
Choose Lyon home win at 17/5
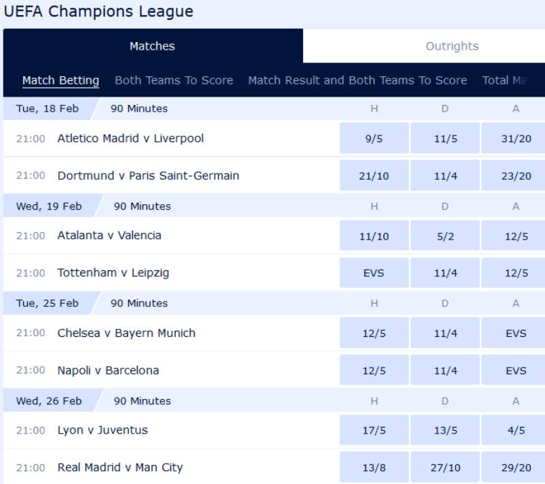click(x=374, y=430)
